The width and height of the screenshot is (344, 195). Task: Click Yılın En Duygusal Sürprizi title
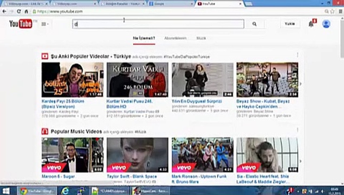[197, 101]
